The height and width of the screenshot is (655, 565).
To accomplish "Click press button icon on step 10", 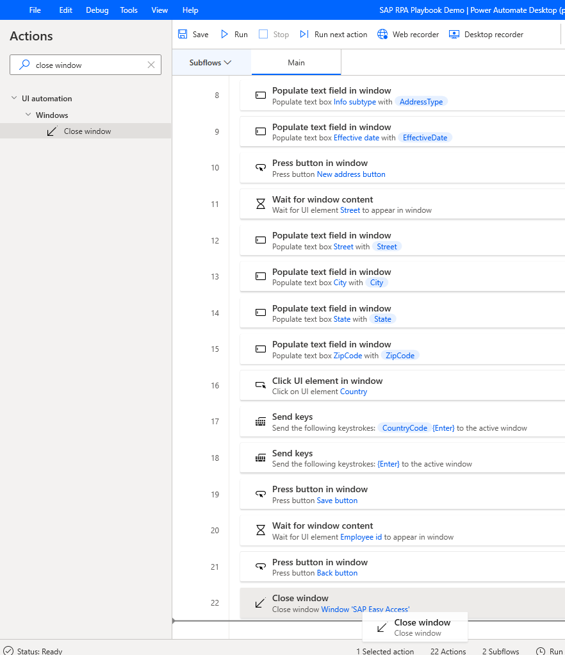I will pyautogui.click(x=261, y=168).
